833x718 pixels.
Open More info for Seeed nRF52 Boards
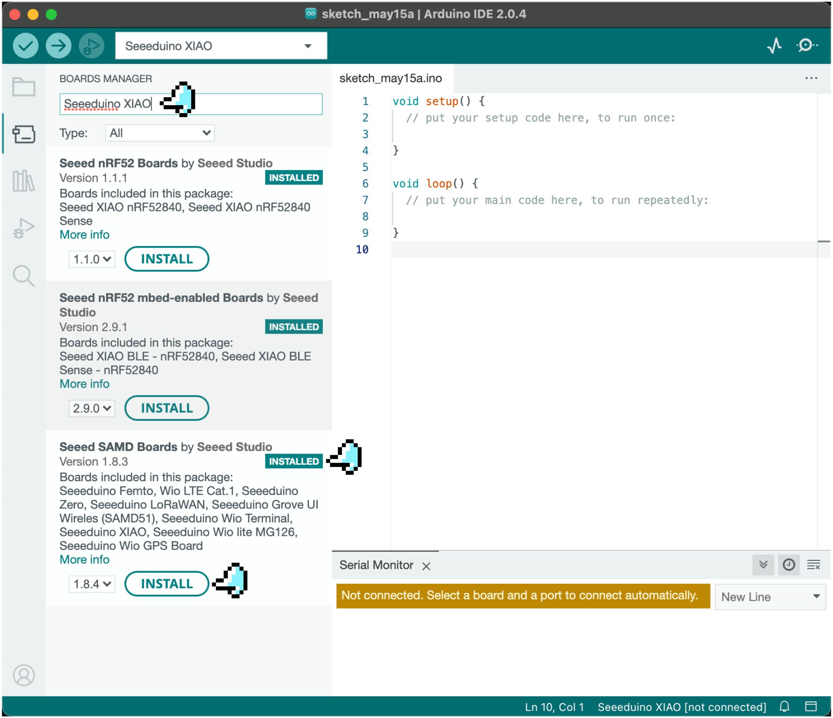coord(85,235)
